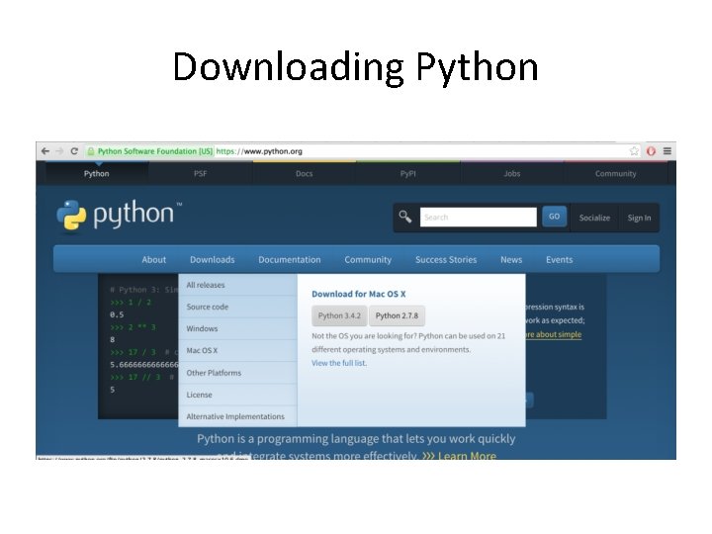Bookmark the page with the star icon
This screenshot has width=712, height=534.
[634, 151]
